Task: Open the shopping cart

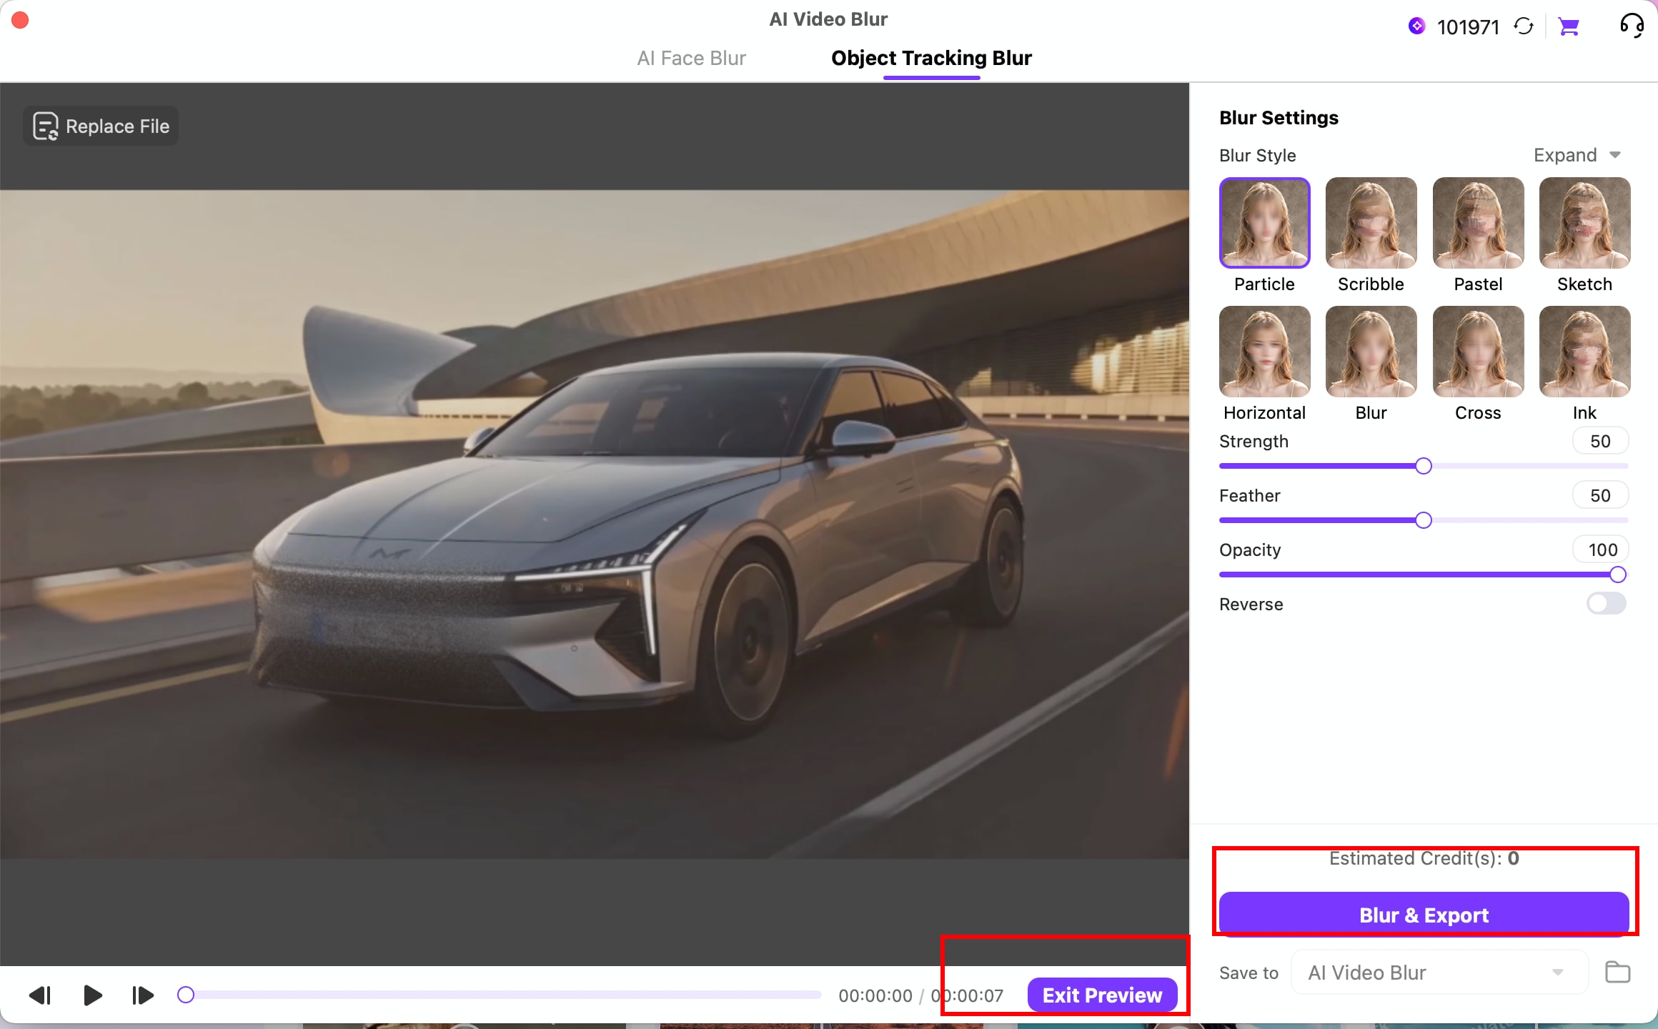Action: pos(1569,27)
